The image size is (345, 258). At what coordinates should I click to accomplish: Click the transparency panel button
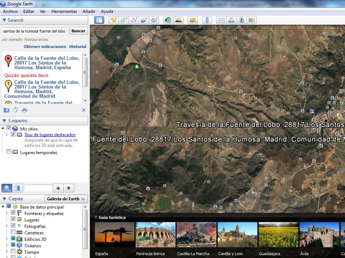17,188
